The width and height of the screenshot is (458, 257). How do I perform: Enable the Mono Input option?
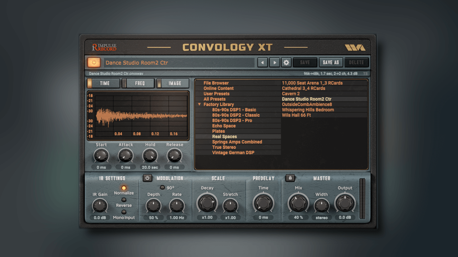point(124,212)
